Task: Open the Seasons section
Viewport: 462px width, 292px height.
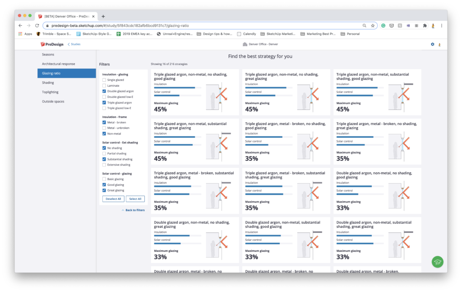Action: click(67, 55)
